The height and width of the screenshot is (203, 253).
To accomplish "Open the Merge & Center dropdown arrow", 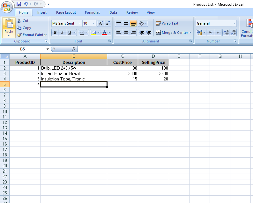I will pyautogui.click(x=190, y=33).
